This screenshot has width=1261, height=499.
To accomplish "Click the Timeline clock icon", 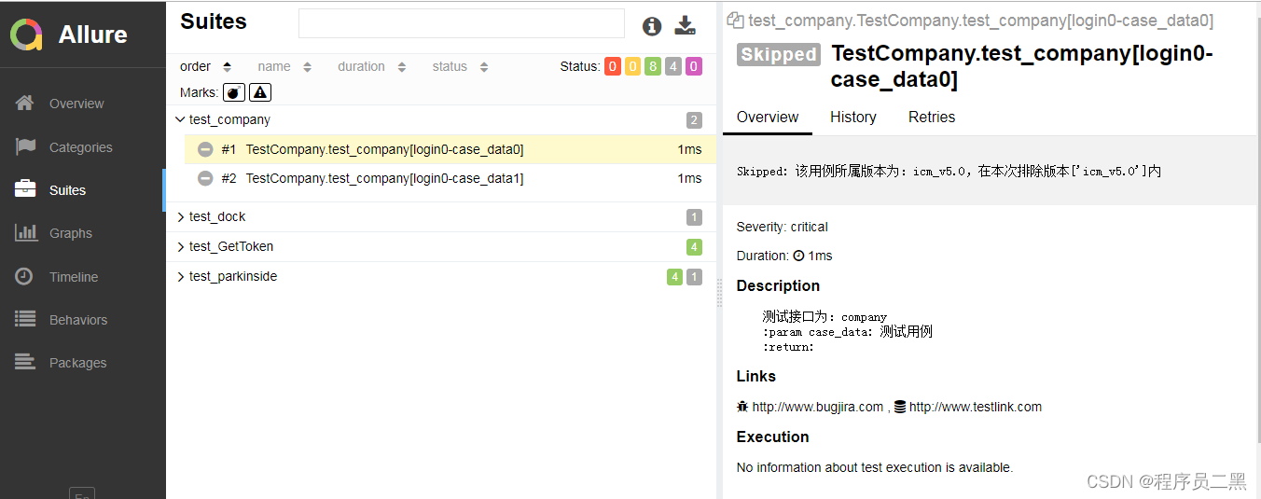I will click(x=24, y=276).
